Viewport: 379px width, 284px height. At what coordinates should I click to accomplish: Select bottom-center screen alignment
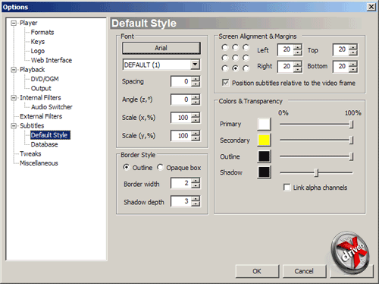pyautogui.click(x=235, y=68)
